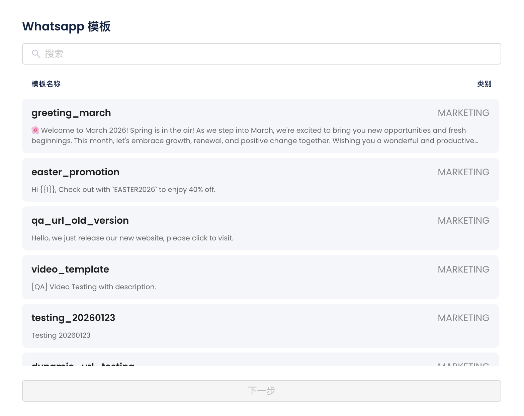Select the greeting_march template name

(71, 113)
